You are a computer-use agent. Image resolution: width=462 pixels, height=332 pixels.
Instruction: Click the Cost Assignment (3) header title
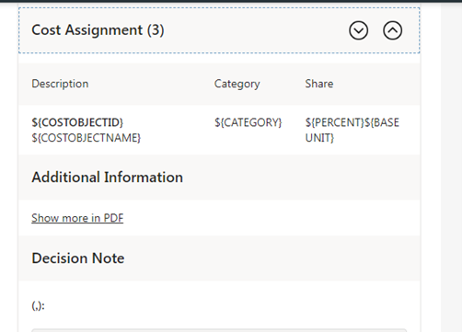pos(98,30)
